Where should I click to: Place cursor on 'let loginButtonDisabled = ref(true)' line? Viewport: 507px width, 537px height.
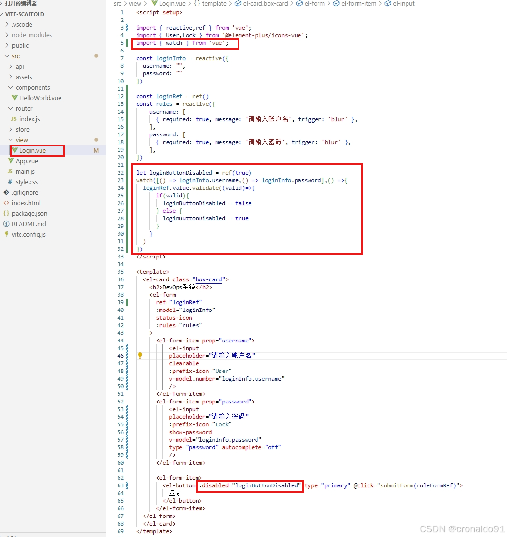tap(193, 173)
